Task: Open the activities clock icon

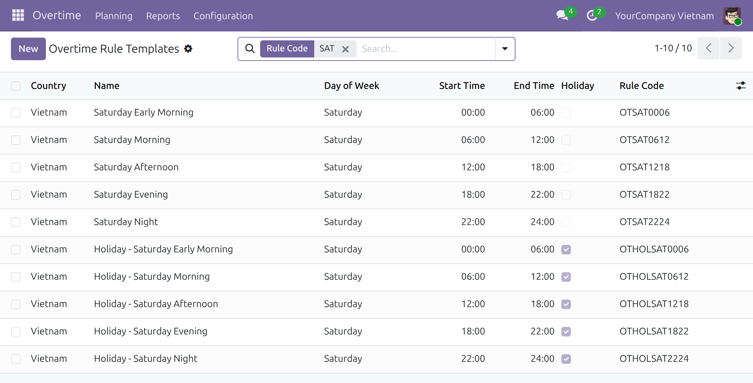Action: coord(592,15)
